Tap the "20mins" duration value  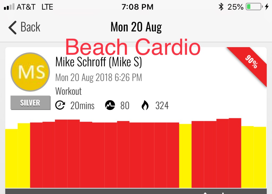(82, 106)
